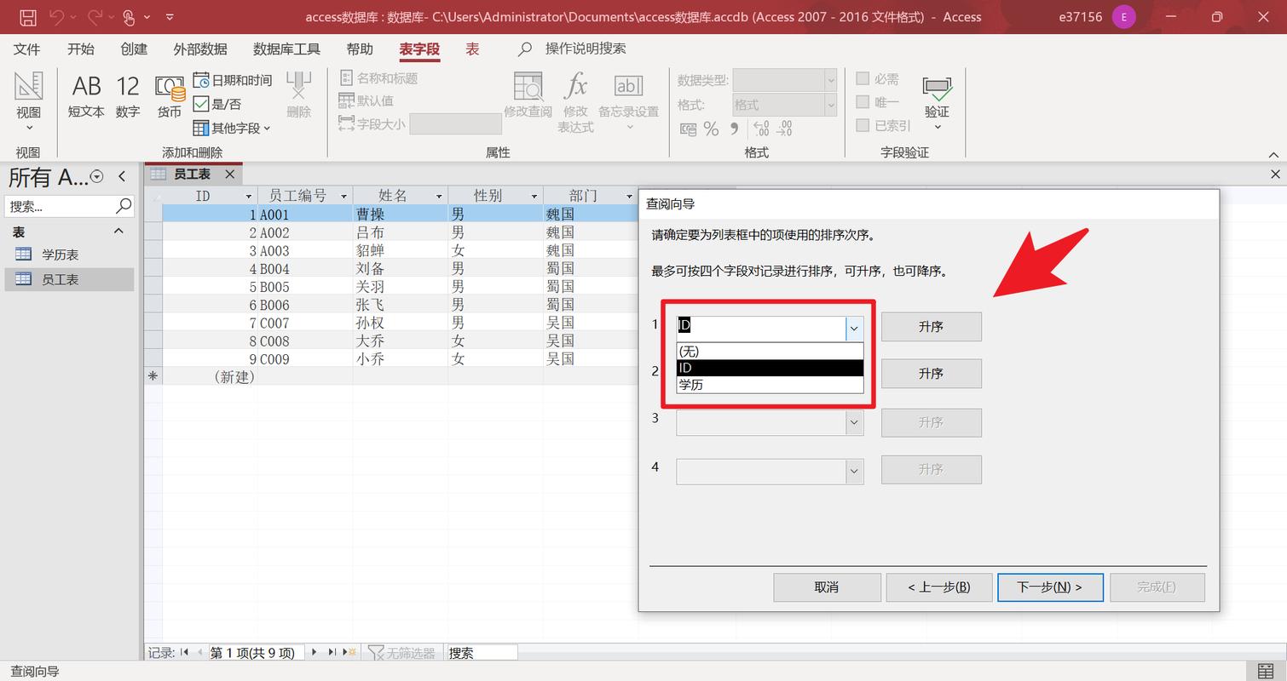
Task: Click inside the navigation pane 搜索 box
Action: pos(60,206)
